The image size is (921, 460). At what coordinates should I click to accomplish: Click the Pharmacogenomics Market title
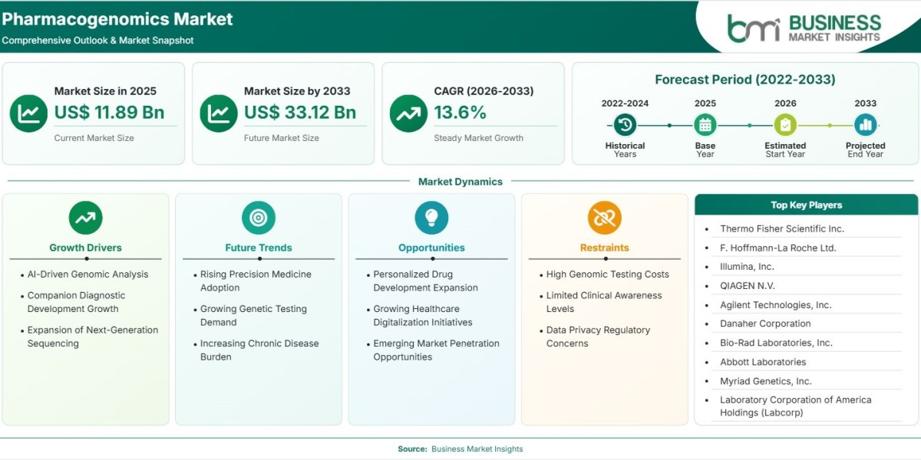coord(117,19)
